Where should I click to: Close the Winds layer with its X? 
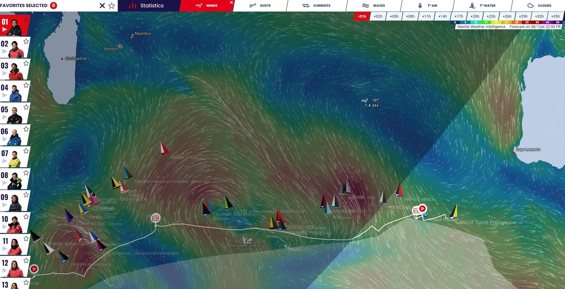(x=231, y=3)
